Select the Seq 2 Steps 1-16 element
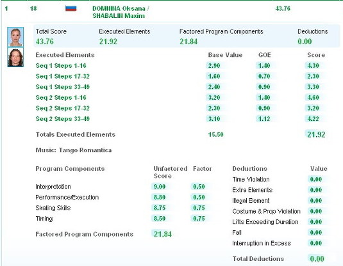Viewport: 343px width, 266px height. (61, 98)
